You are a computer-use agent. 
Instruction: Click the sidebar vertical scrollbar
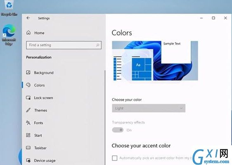click(x=105, y=118)
